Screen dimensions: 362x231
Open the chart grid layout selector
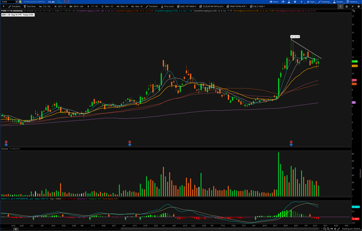tap(347, 6)
